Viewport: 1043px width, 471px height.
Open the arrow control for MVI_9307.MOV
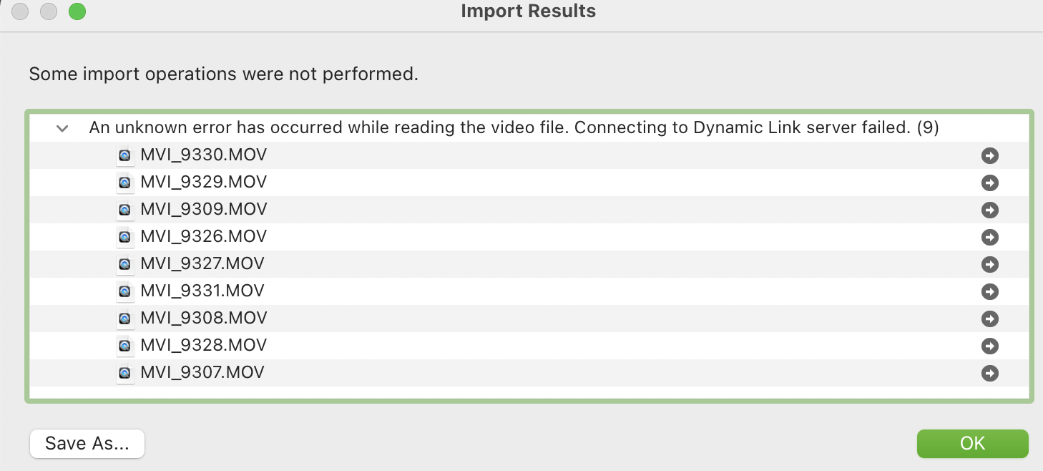(x=989, y=373)
